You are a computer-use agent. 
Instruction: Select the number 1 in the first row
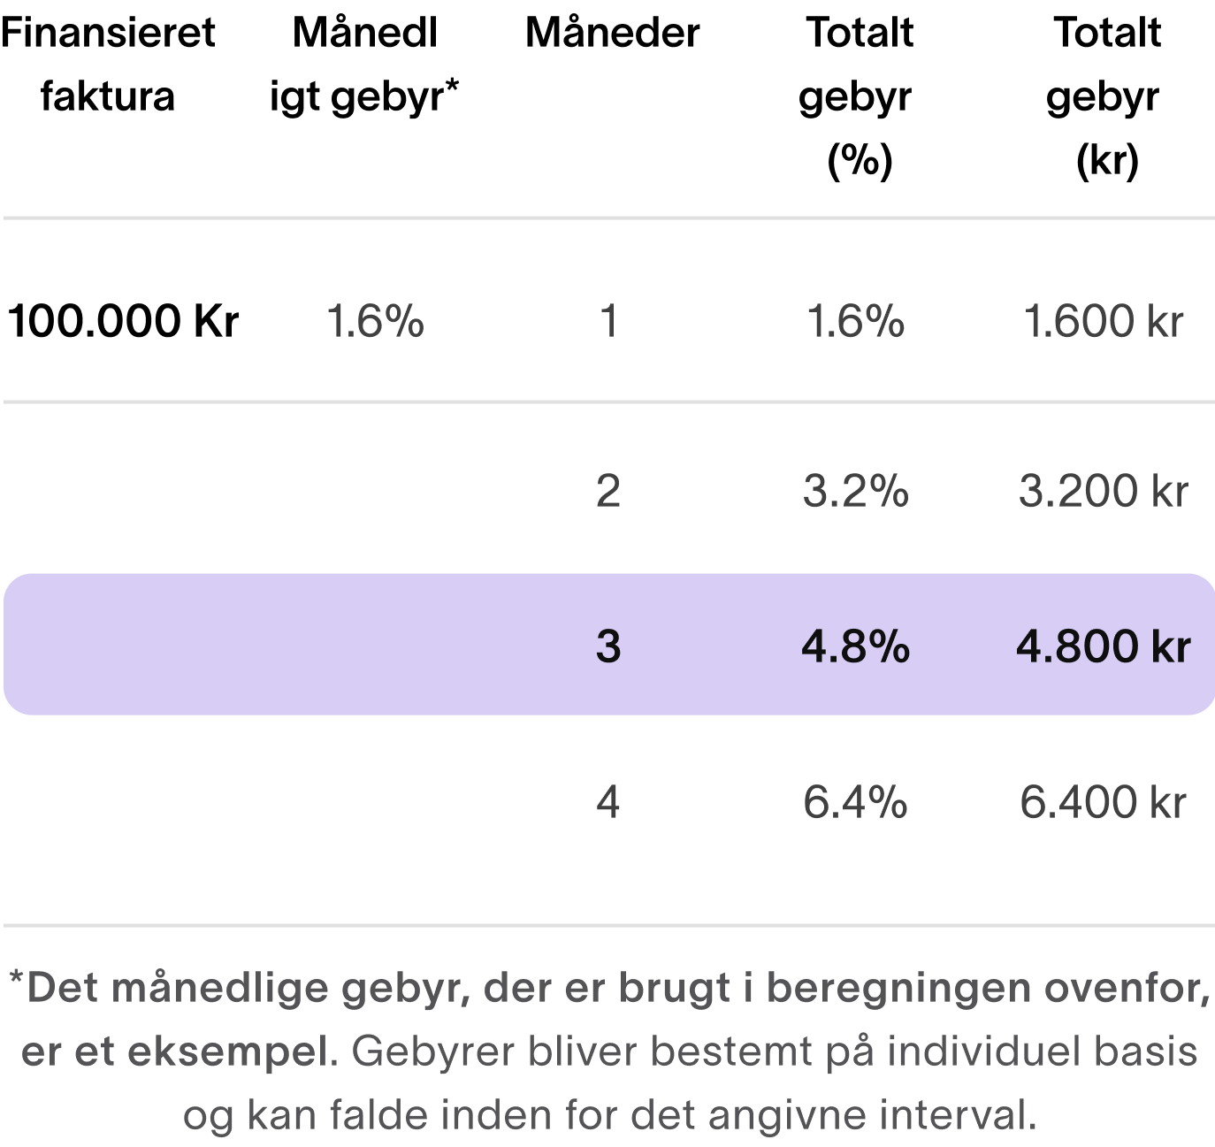tap(607, 321)
